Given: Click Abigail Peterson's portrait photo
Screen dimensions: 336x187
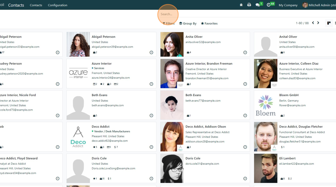Looking at the screenshot, I should click(78, 45).
